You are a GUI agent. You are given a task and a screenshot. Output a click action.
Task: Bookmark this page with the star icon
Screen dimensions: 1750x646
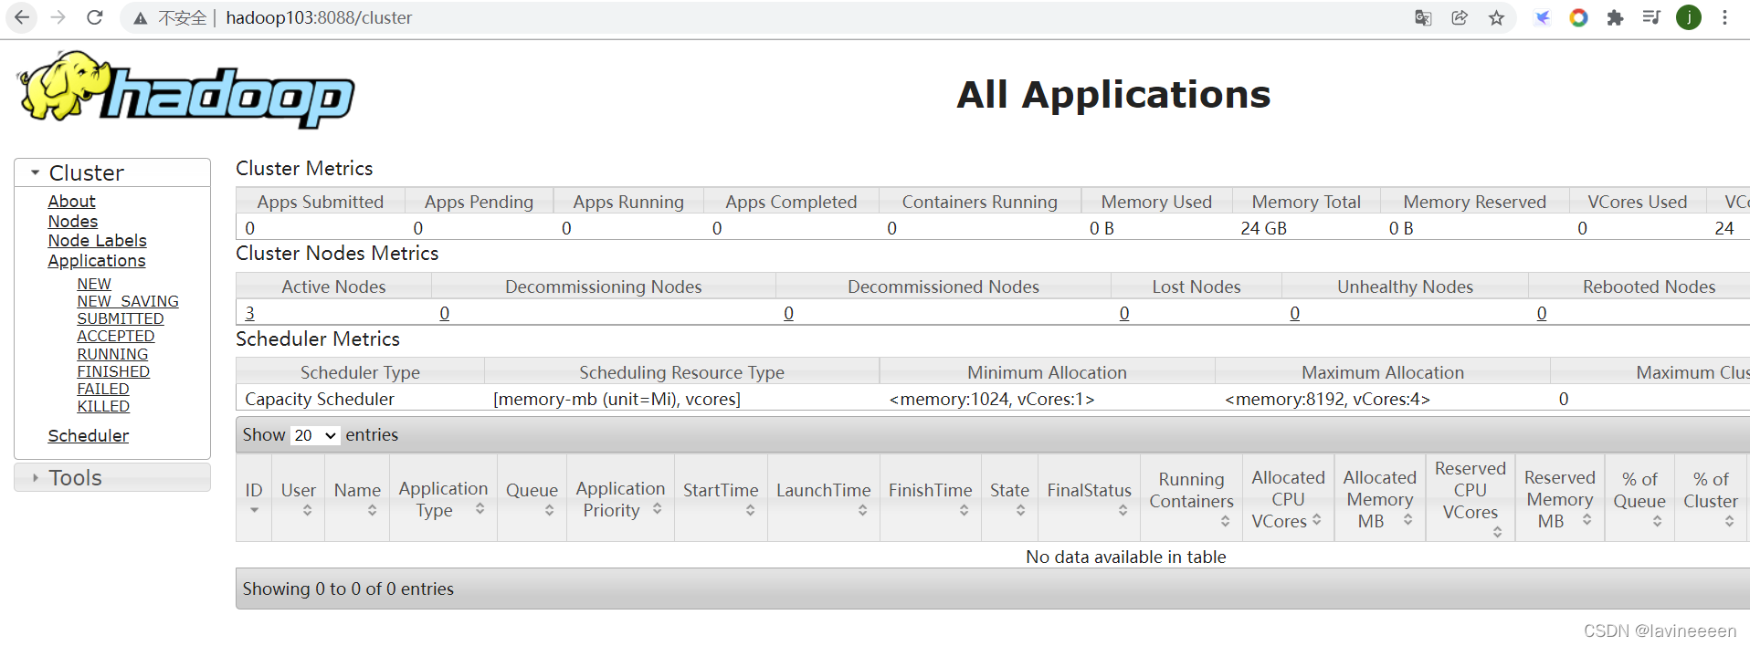pos(1496,17)
